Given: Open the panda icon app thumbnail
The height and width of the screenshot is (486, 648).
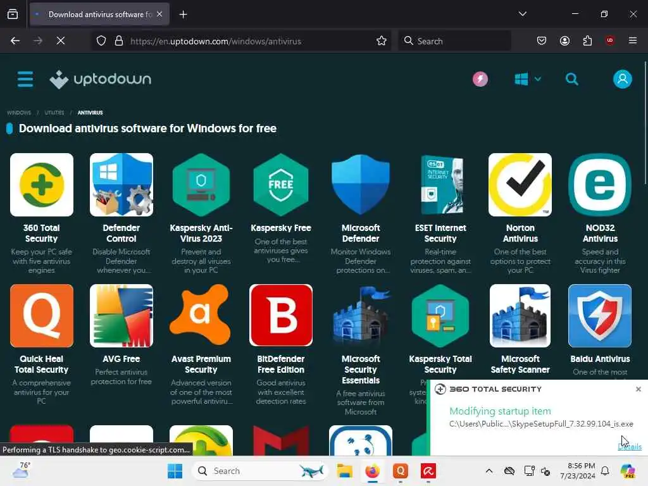Looking at the screenshot, I should tap(361, 440).
